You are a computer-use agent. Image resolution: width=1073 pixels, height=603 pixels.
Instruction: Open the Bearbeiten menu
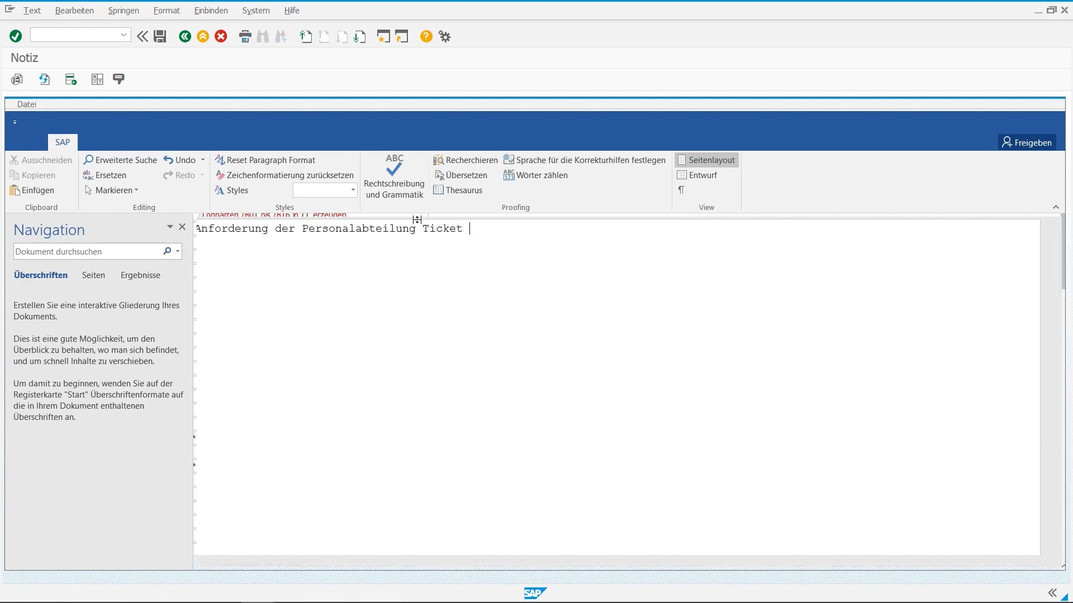pyautogui.click(x=74, y=10)
